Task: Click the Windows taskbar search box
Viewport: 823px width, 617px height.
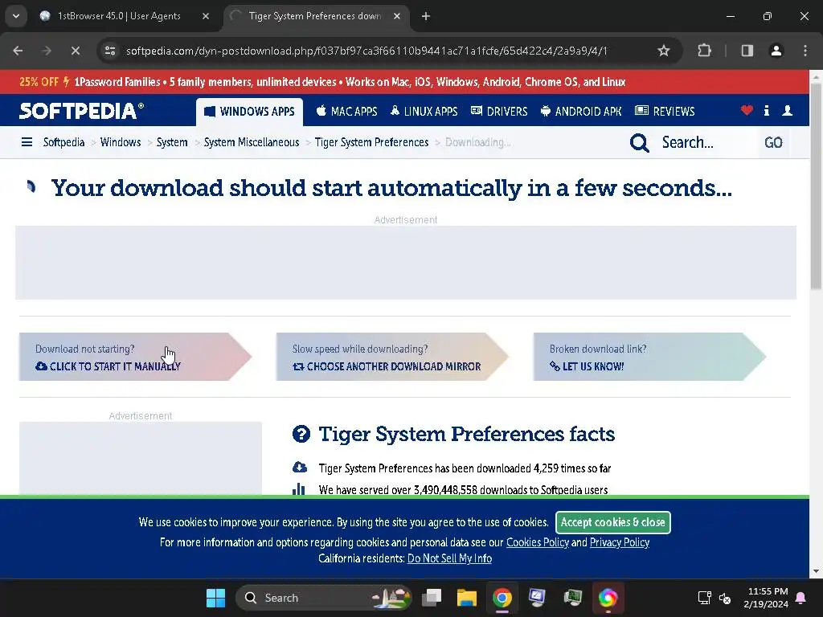Action: coord(324,598)
